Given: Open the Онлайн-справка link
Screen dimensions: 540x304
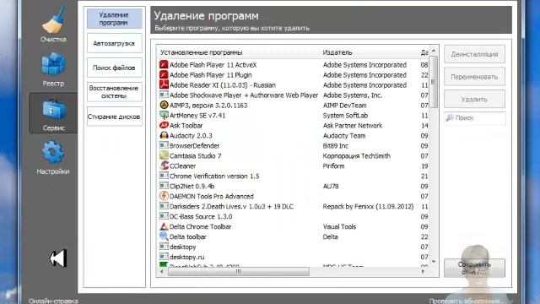Looking at the screenshot, I should 53,301.
